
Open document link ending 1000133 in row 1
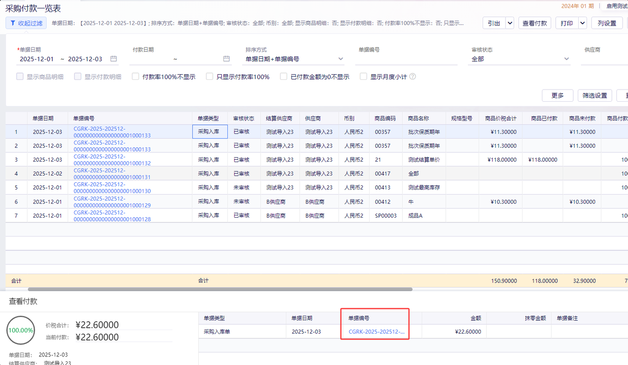coord(112,132)
